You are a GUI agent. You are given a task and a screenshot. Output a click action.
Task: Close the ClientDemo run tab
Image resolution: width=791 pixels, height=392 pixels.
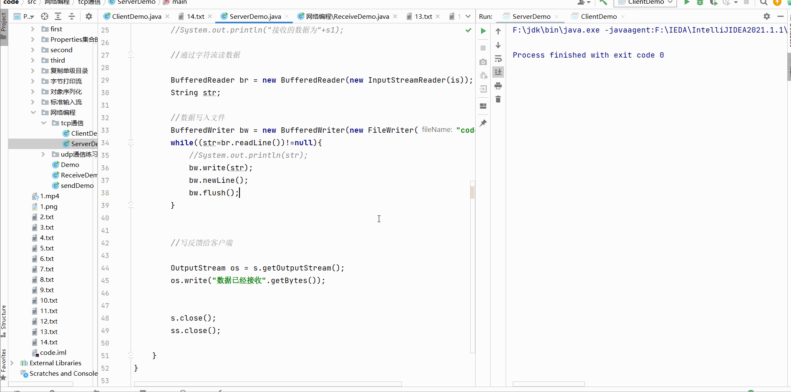point(623,16)
